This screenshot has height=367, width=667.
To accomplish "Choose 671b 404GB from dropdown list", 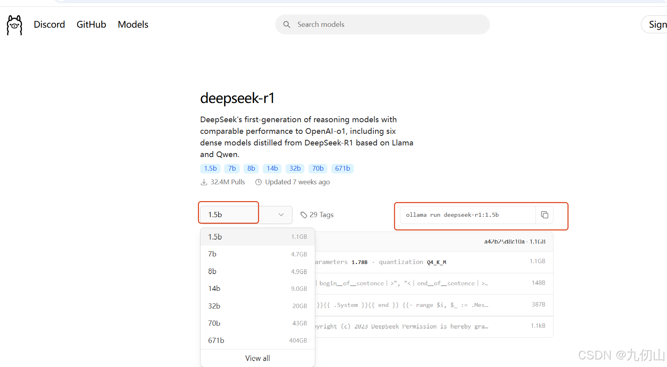I will pos(257,340).
